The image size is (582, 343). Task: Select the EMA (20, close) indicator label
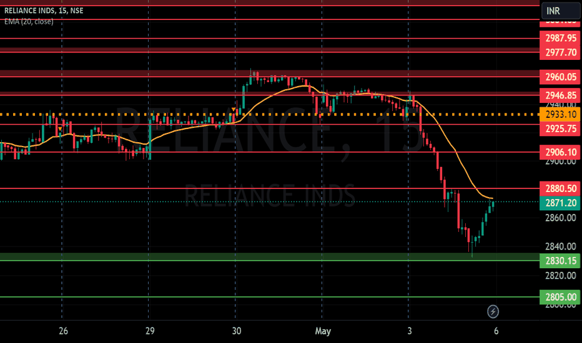click(x=29, y=21)
